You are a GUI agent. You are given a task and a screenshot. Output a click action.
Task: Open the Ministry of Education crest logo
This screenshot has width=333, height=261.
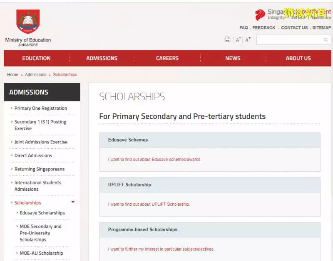28,22
